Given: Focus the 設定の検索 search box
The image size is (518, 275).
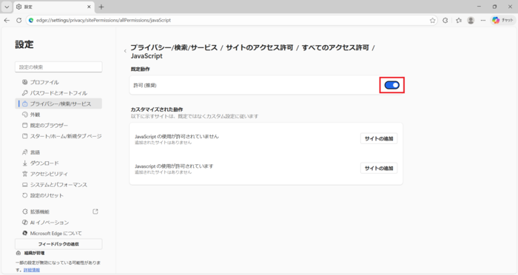Looking at the screenshot, I should [58, 67].
